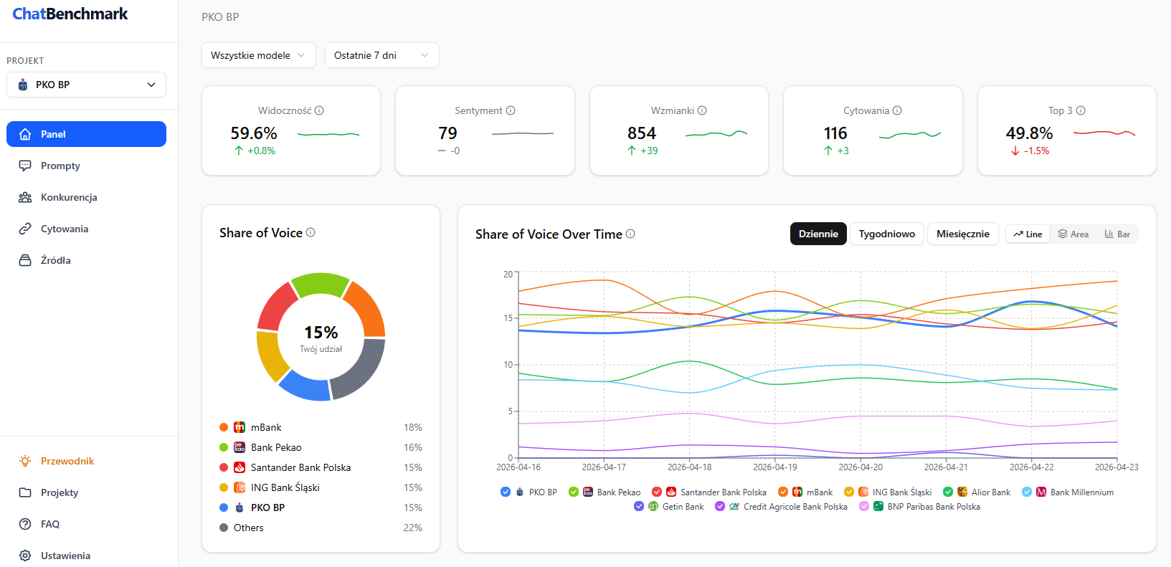Toggle Getin Bank series checkbox
Image resolution: width=1171 pixels, height=567 pixels.
coord(639,506)
